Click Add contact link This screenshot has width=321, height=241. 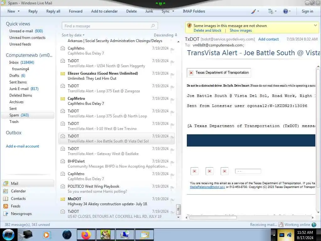tap(268, 39)
